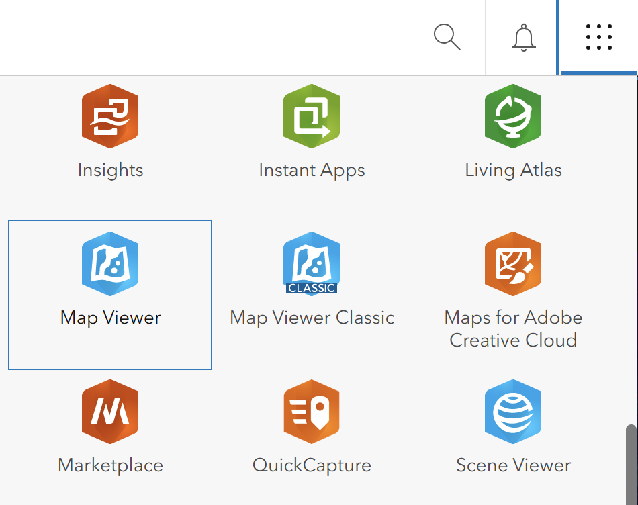Click the Instant Apps label
This screenshot has width=638, height=505.
312,170
